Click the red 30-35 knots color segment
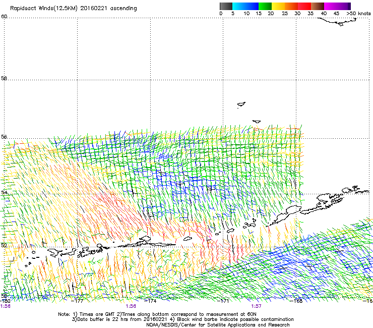 [x=304, y=6]
